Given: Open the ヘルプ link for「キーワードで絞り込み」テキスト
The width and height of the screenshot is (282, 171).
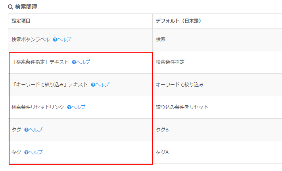Looking at the screenshot, I should tap(102, 85).
